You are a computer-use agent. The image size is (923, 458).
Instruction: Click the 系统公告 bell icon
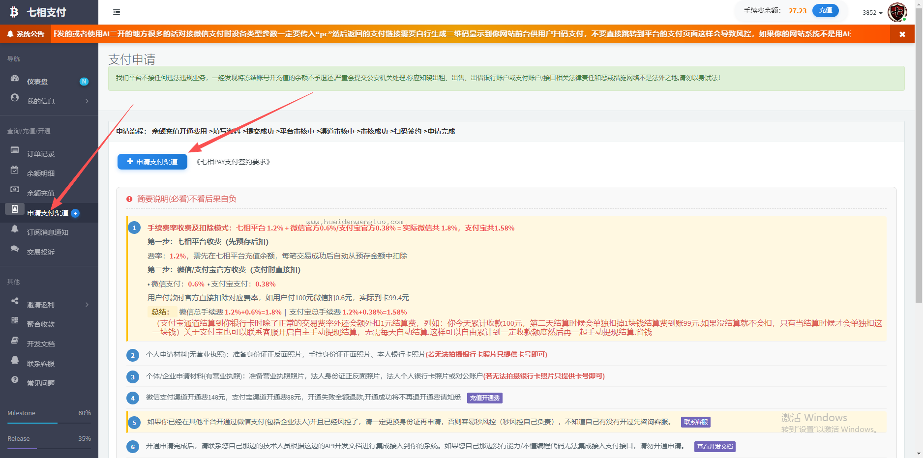tap(10, 34)
